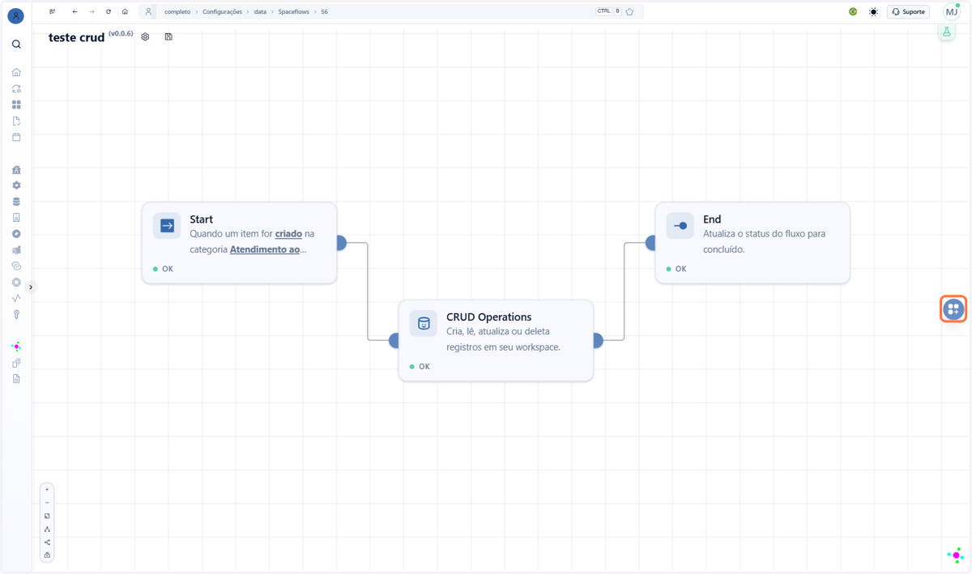Click the CTRL B shortcut badge
The image size is (972, 574).
tap(608, 11)
